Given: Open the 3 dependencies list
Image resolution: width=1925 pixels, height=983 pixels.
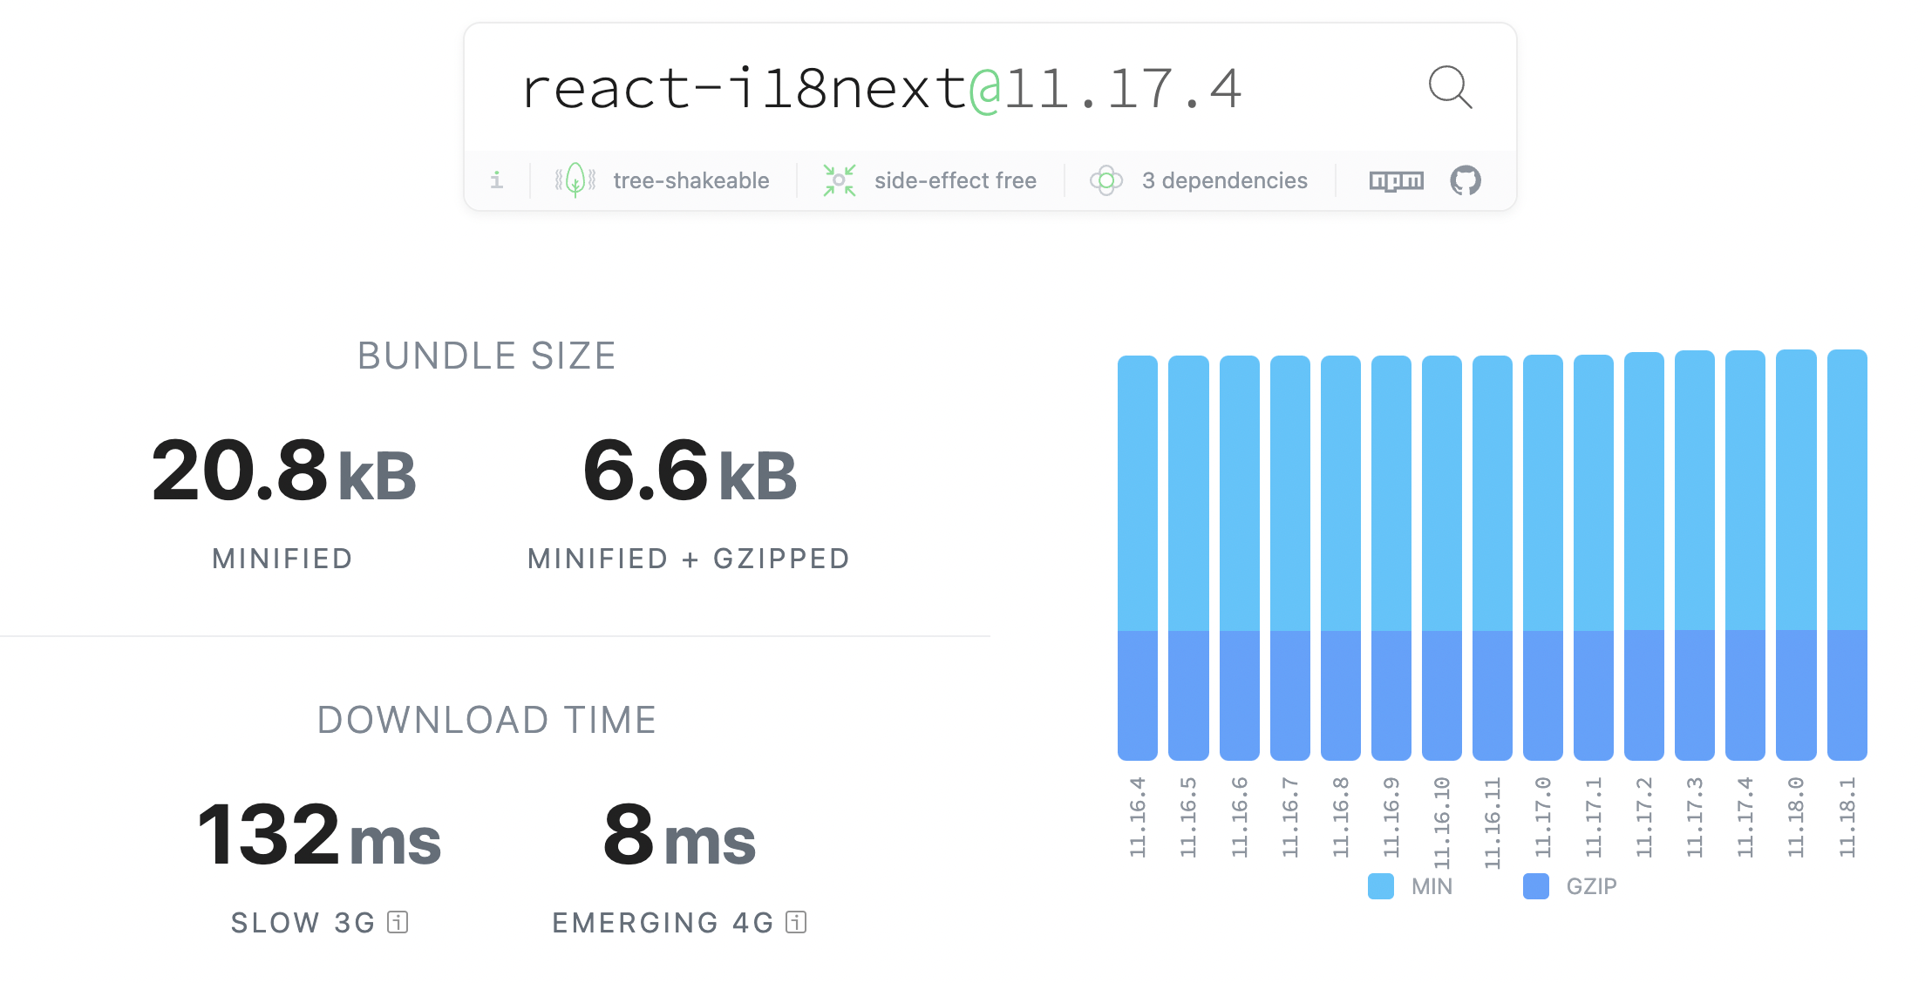Looking at the screenshot, I should click(x=1224, y=180).
